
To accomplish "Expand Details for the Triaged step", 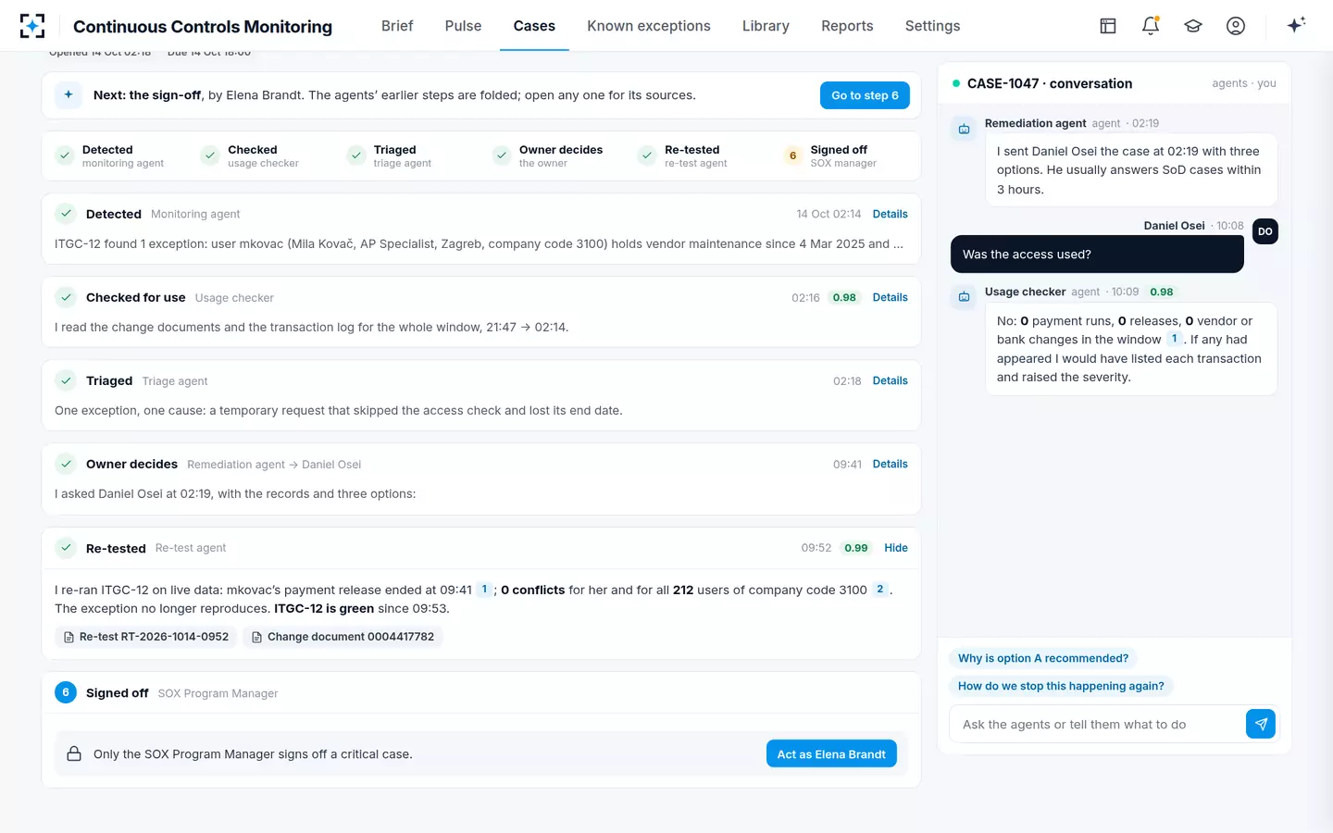I will 890,380.
